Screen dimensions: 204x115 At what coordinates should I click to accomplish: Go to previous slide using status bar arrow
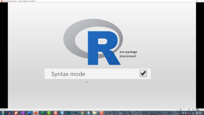pos(177,110)
